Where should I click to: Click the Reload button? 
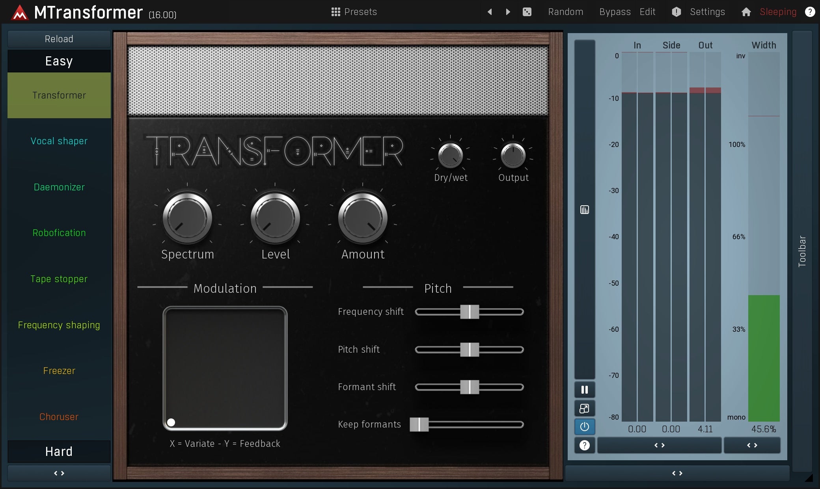[59, 39]
